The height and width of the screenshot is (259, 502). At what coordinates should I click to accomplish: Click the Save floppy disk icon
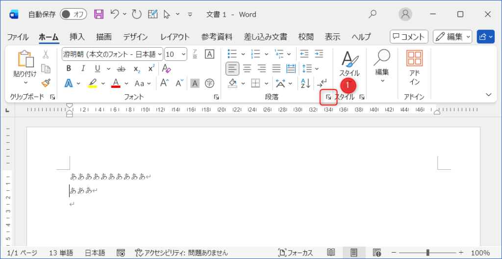coord(99,14)
